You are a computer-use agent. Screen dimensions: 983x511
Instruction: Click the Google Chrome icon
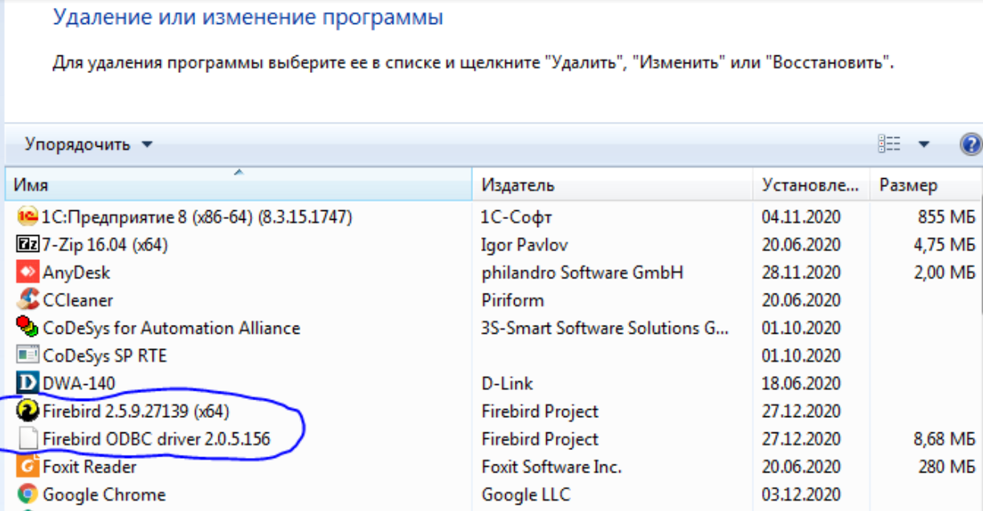[27, 494]
